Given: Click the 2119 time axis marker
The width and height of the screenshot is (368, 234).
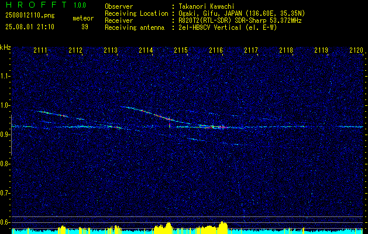Looking at the screenshot, I should [321, 50].
